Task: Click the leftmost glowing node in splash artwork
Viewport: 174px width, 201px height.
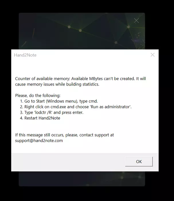Action: click(69, 27)
